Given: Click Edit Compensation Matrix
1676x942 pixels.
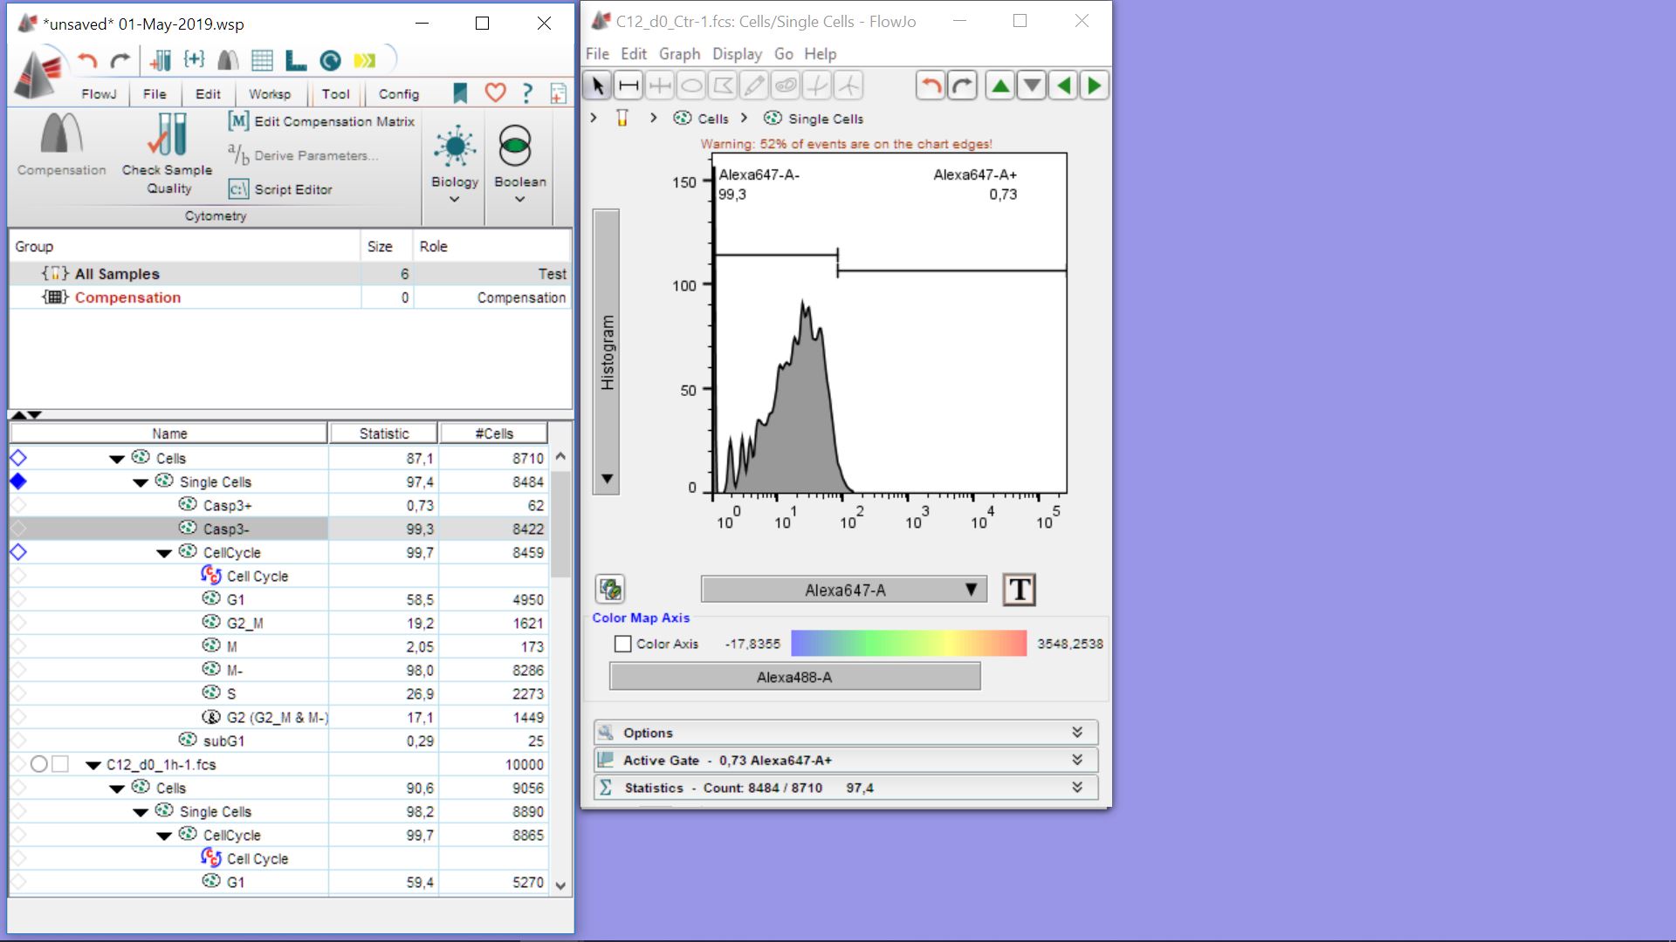Looking at the screenshot, I should click(322, 121).
